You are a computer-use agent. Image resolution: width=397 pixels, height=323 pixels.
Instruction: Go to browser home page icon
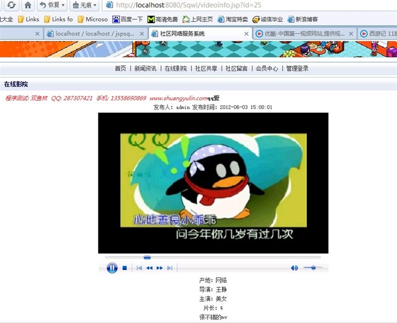28,5
